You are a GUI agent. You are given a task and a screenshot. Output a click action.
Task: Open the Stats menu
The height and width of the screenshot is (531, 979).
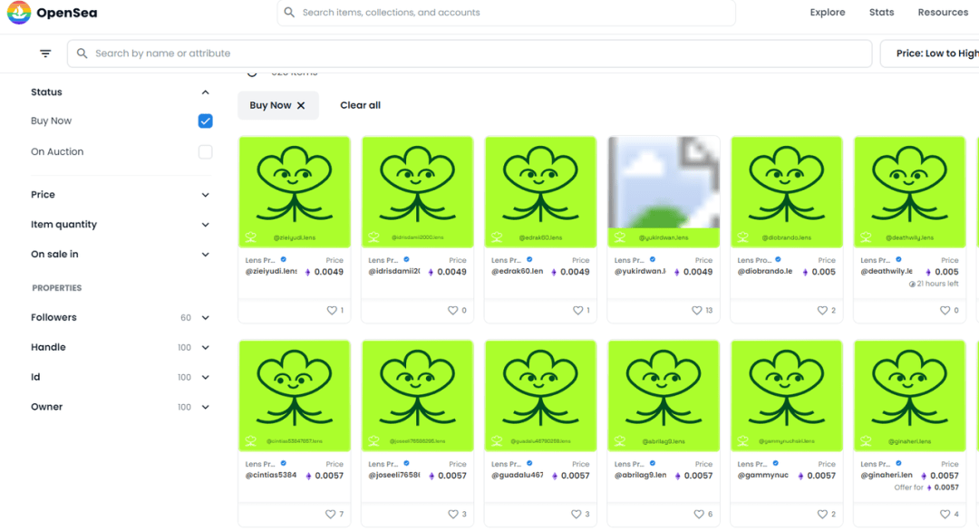pos(881,13)
